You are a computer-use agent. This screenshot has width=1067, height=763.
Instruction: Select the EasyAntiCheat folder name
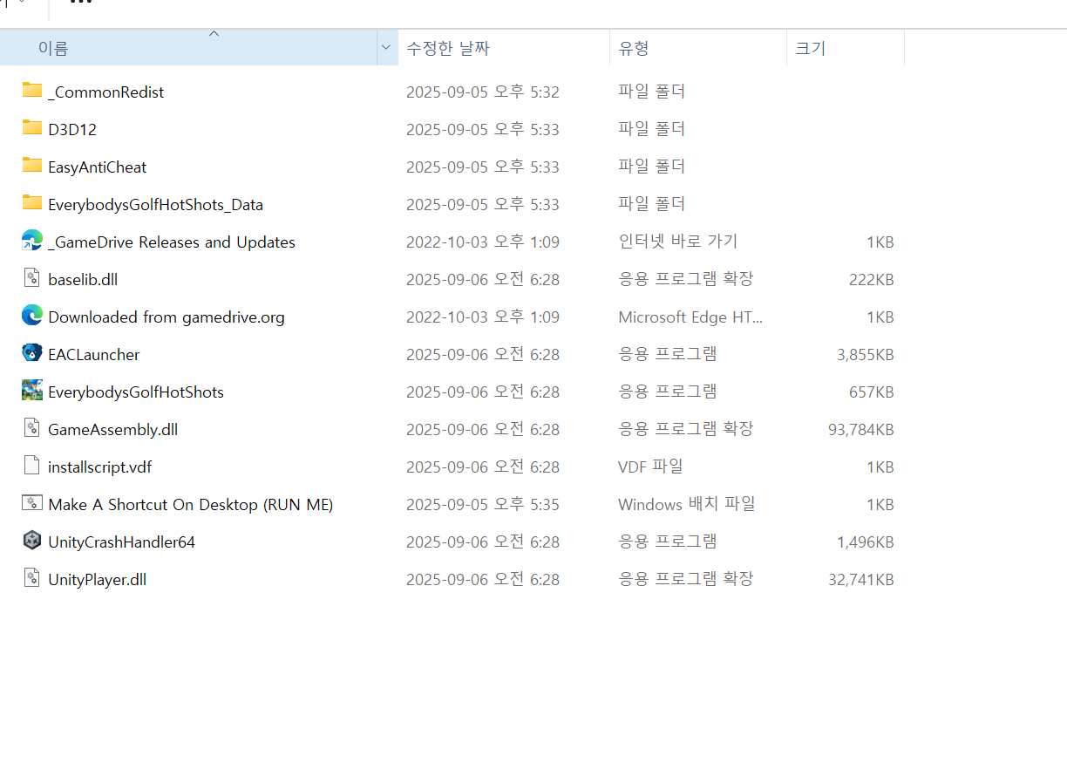[98, 167]
